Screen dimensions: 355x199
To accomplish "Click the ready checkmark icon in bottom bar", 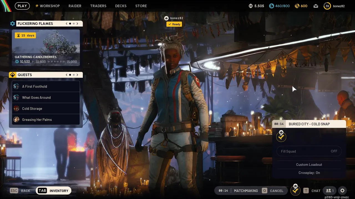I will pos(295,190).
